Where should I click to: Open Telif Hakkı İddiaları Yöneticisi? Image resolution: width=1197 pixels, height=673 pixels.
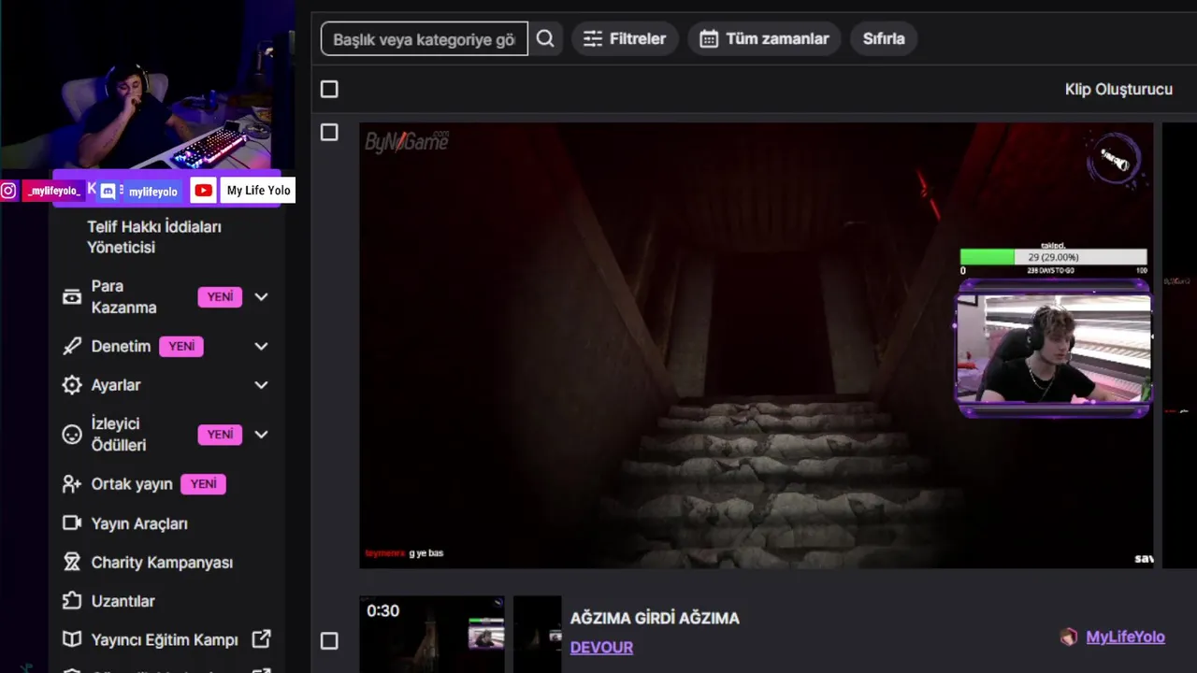(154, 236)
